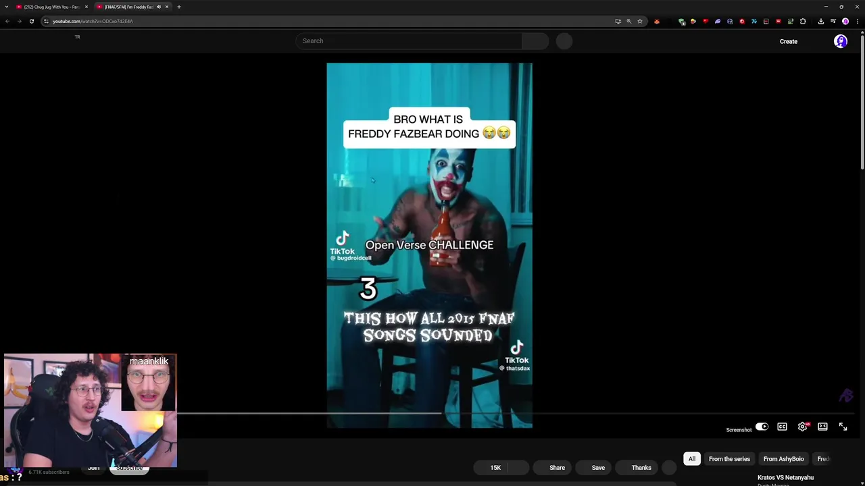This screenshot has width=865, height=486.
Task: Open the Extensions puzzle-piece menu
Action: [803, 22]
